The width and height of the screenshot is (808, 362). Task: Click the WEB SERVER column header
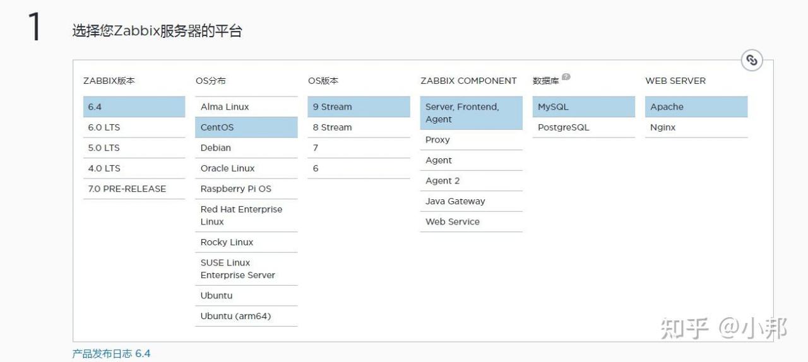pos(675,81)
